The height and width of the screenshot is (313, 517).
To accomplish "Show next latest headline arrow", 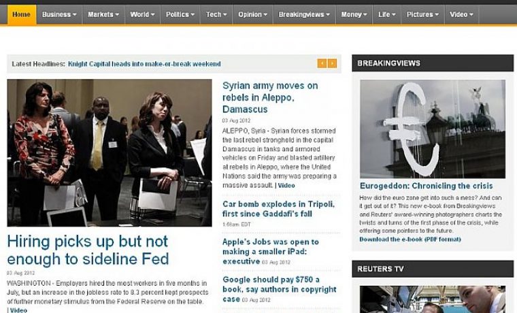I will coord(333,63).
